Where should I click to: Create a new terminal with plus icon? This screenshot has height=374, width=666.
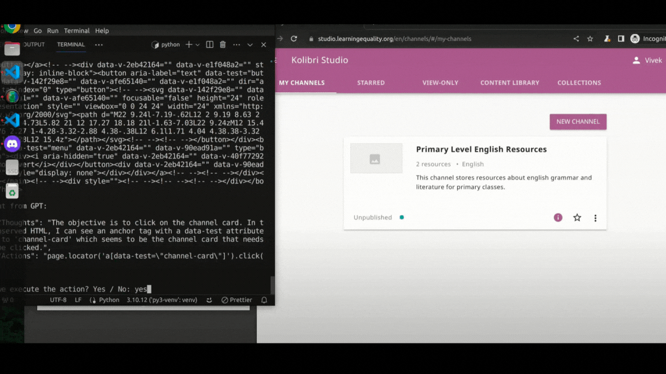(x=188, y=44)
